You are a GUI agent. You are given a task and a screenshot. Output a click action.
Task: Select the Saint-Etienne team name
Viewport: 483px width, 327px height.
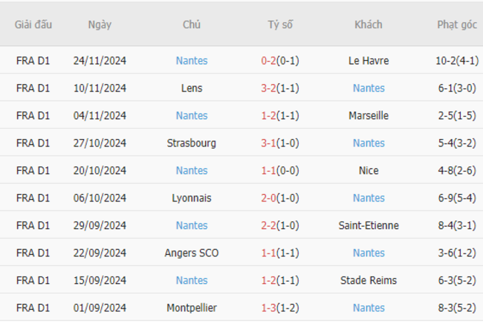pyautogui.click(x=369, y=225)
